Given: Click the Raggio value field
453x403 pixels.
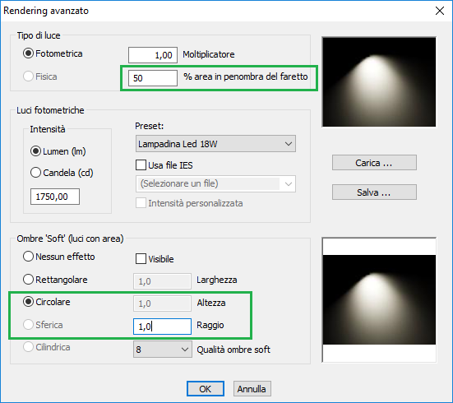Looking at the screenshot, I should pyautogui.click(x=162, y=327).
